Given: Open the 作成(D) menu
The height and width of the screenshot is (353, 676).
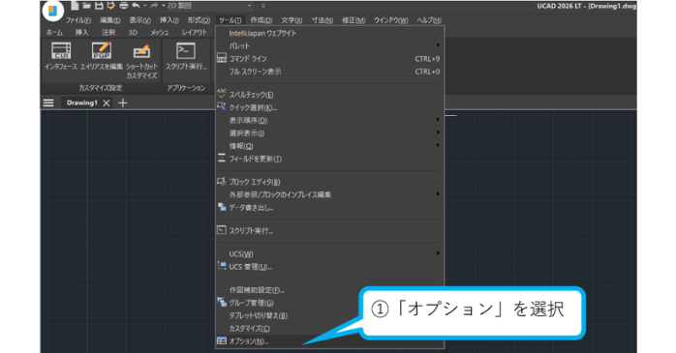Looking at the screenshot, I should 261,20.
